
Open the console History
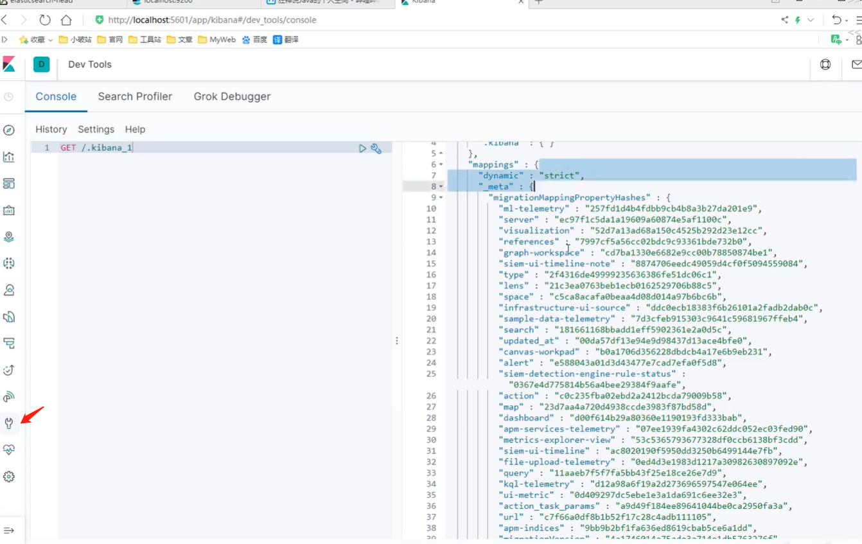[x=51, y=129]
